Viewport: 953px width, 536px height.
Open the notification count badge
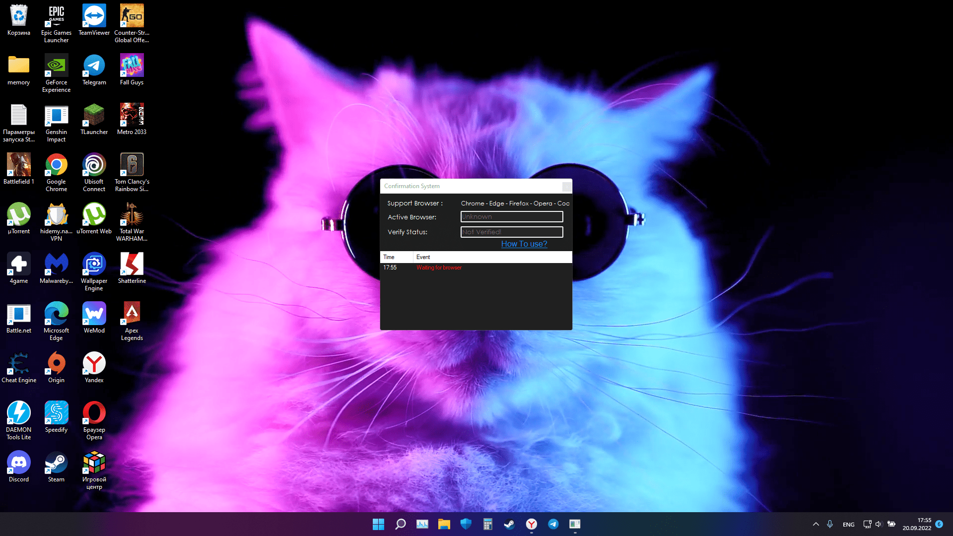click(939, 524)
